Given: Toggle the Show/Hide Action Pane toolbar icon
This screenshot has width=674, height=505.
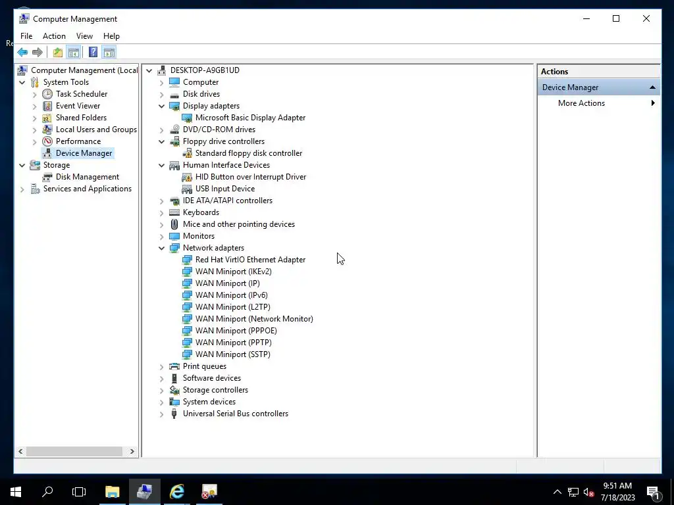Looking at the screenshot, I should click(x=109, y=53).
